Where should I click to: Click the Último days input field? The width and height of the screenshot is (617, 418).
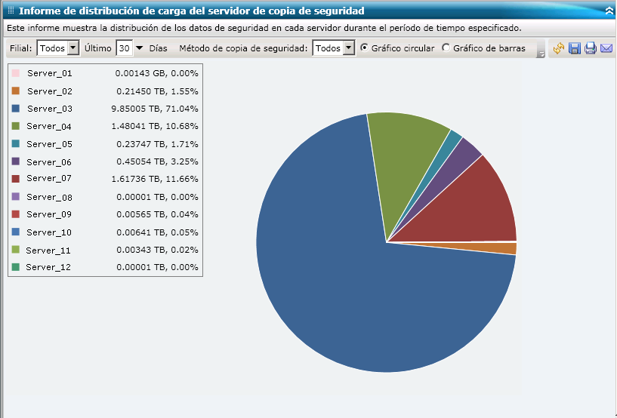(x=125, y=48)
